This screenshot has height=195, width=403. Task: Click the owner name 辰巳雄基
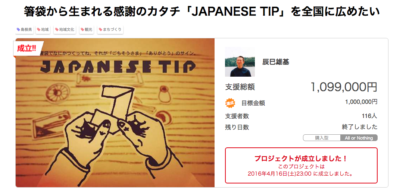275,62
